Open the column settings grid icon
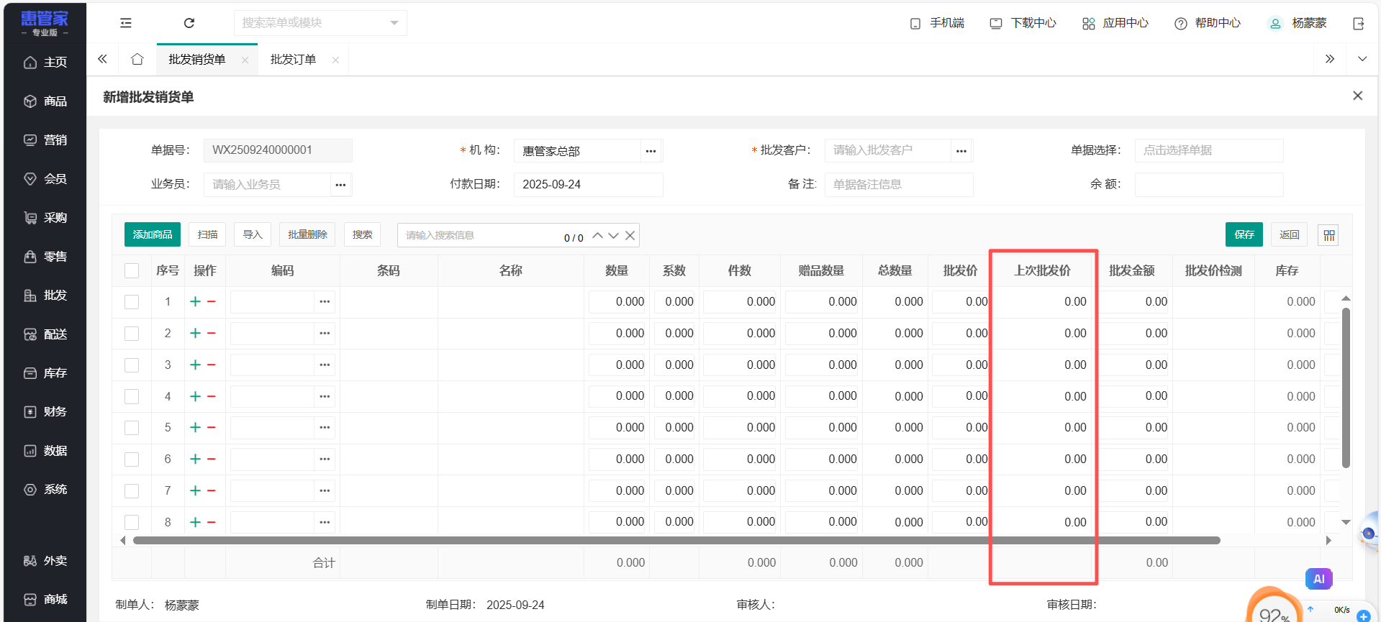Viewport: 1381px width, 622px height. pyautogui.click(x=1328, y=235)
